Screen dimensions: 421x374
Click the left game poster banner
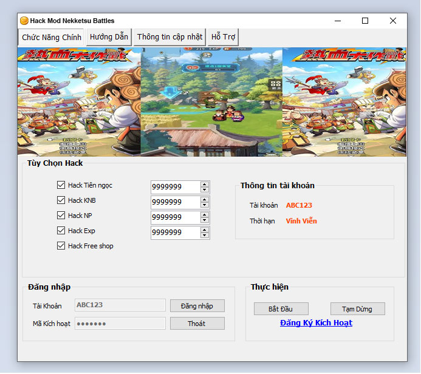point(79,102)
